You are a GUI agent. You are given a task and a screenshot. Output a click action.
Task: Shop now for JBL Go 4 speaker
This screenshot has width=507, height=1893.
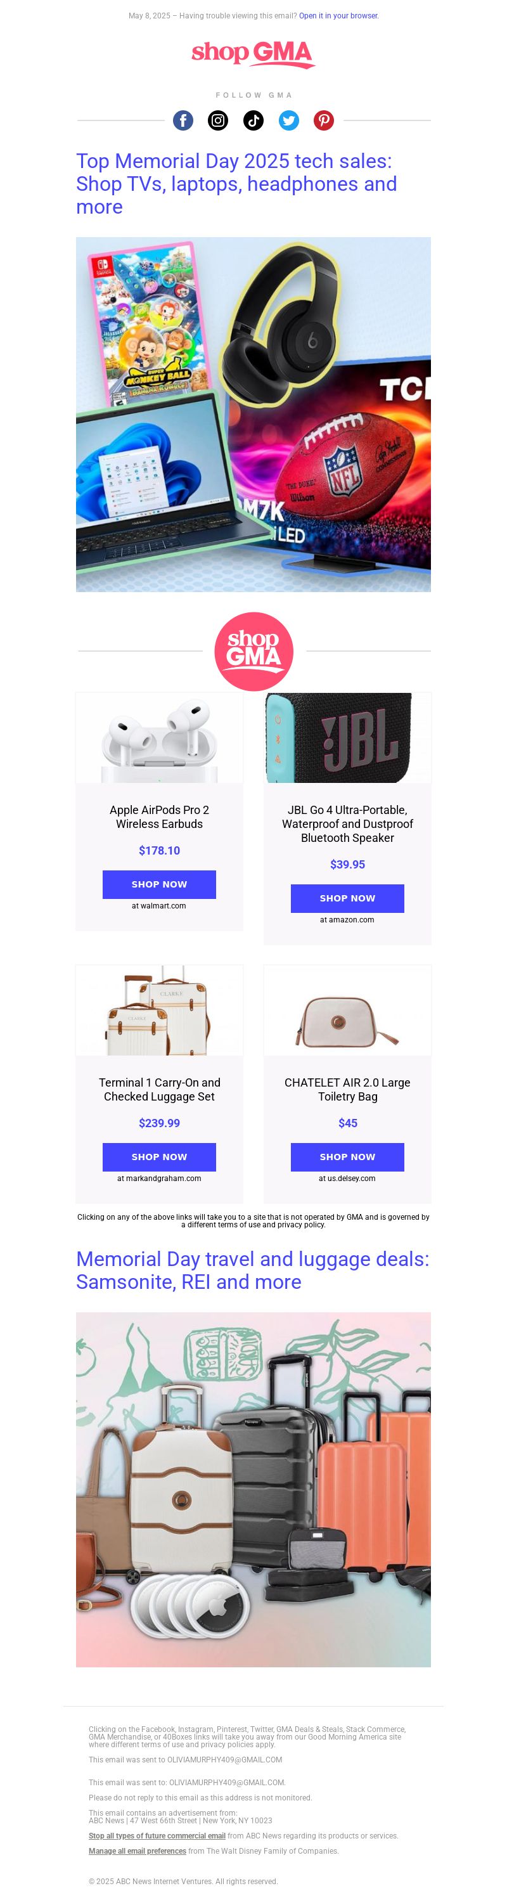(x=347, y=898)
